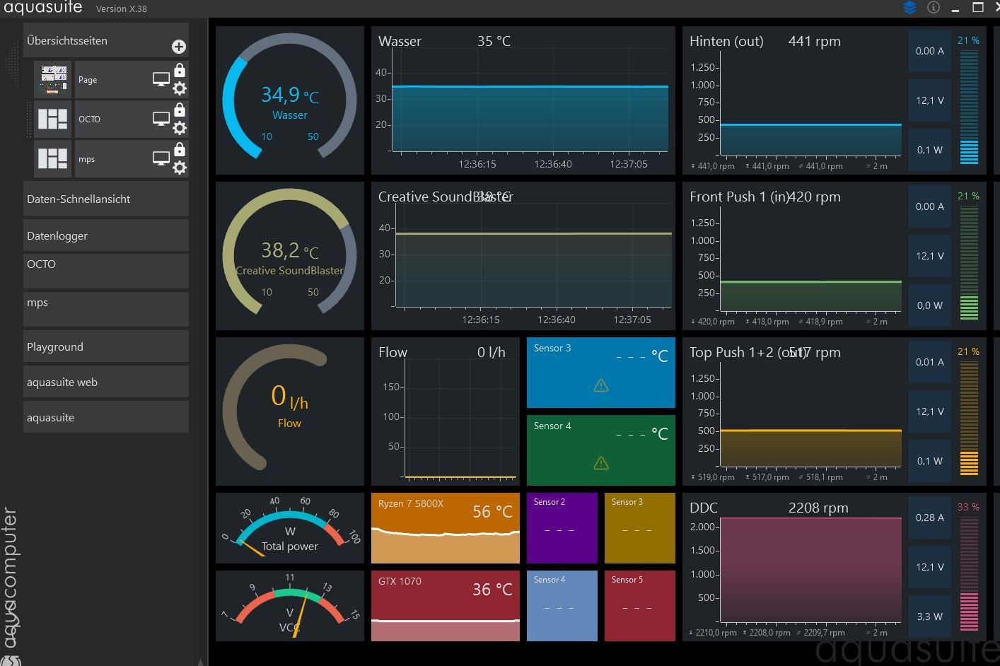
Task: Expand the mps device section
Action: [106, 309]
